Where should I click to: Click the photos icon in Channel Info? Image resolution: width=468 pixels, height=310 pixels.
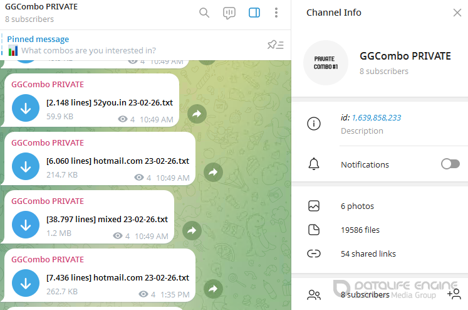[x=314, y=206]
